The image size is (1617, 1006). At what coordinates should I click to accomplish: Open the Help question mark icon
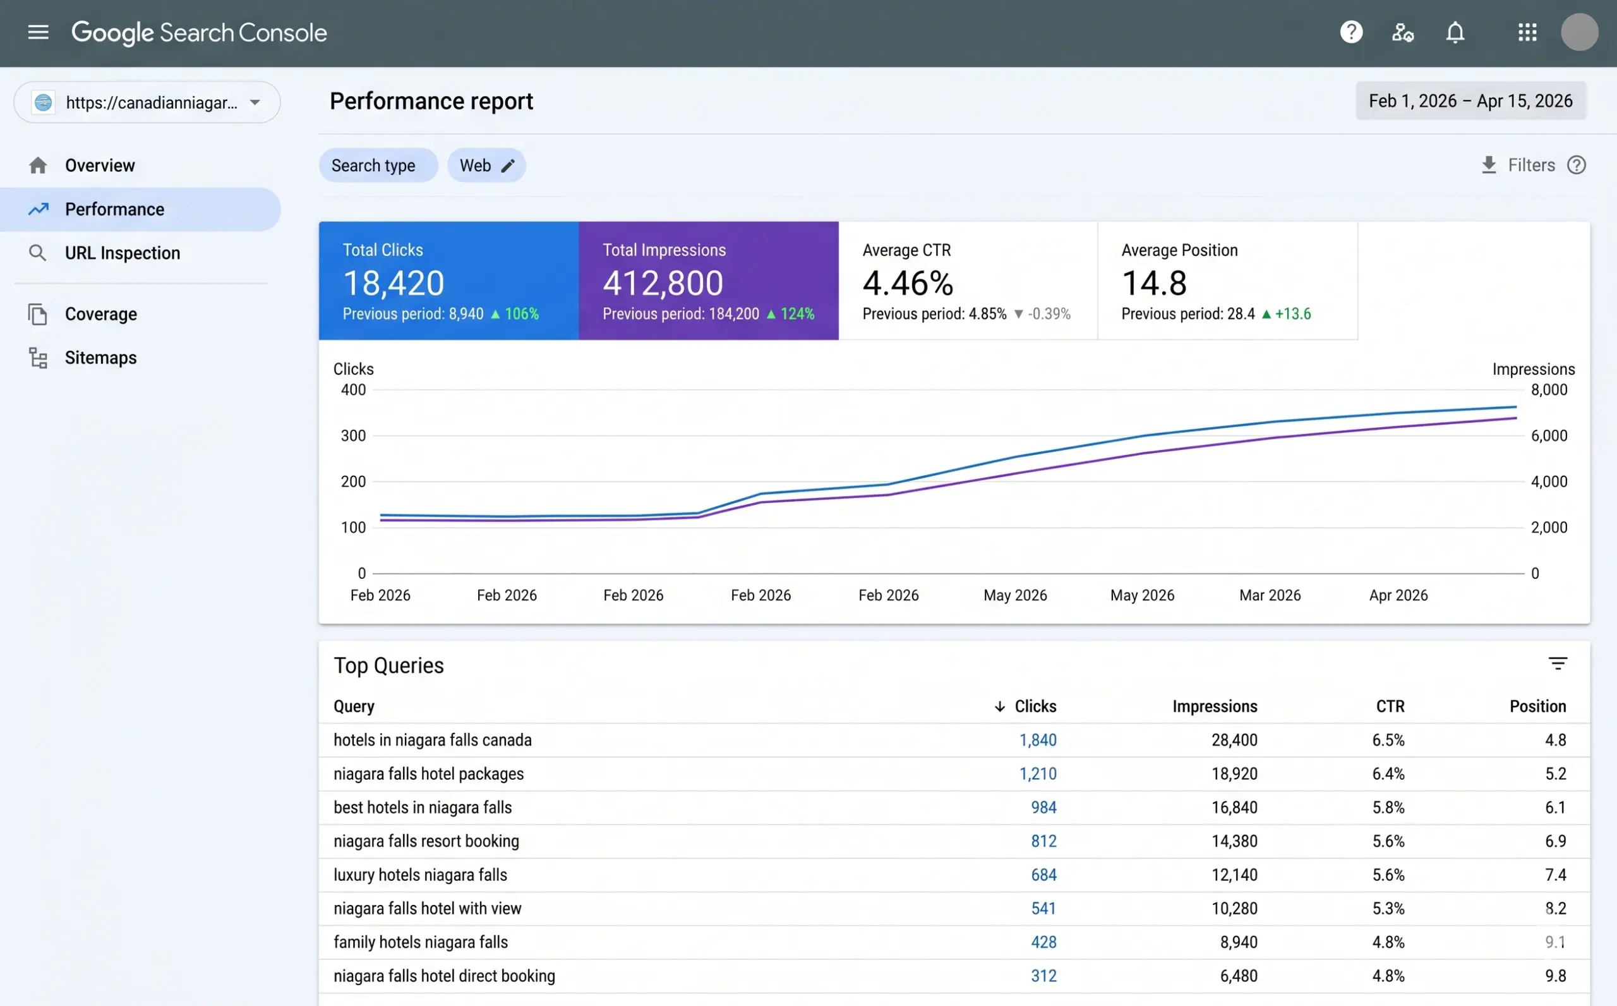point(1351,32)
